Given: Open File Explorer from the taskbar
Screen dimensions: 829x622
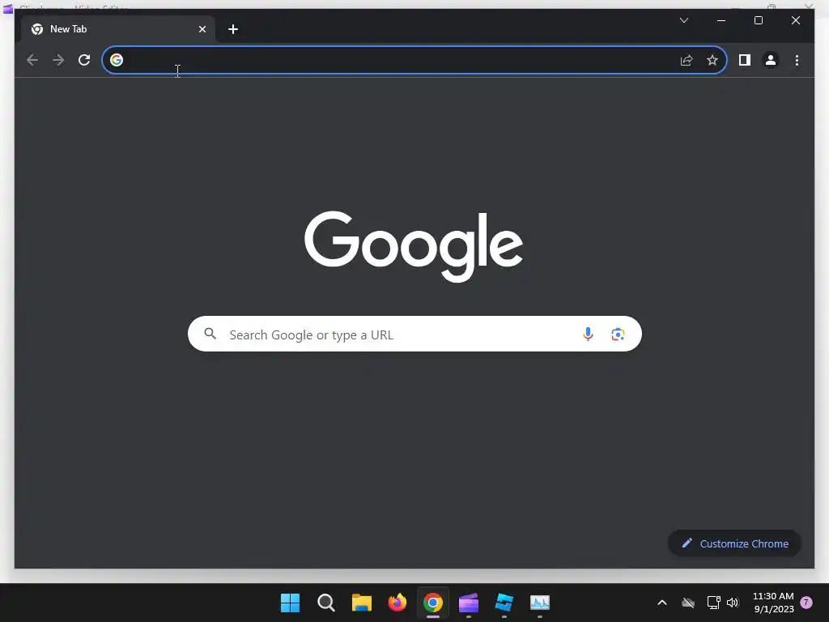Looking at the screenshot, I should 362,603.
